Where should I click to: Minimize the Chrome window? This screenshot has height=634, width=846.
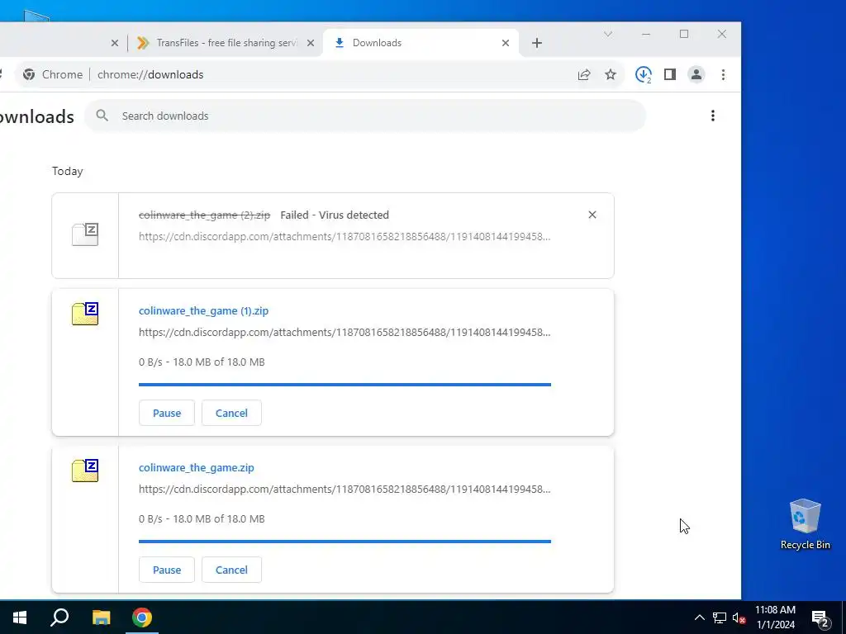[x=646, y=34]
